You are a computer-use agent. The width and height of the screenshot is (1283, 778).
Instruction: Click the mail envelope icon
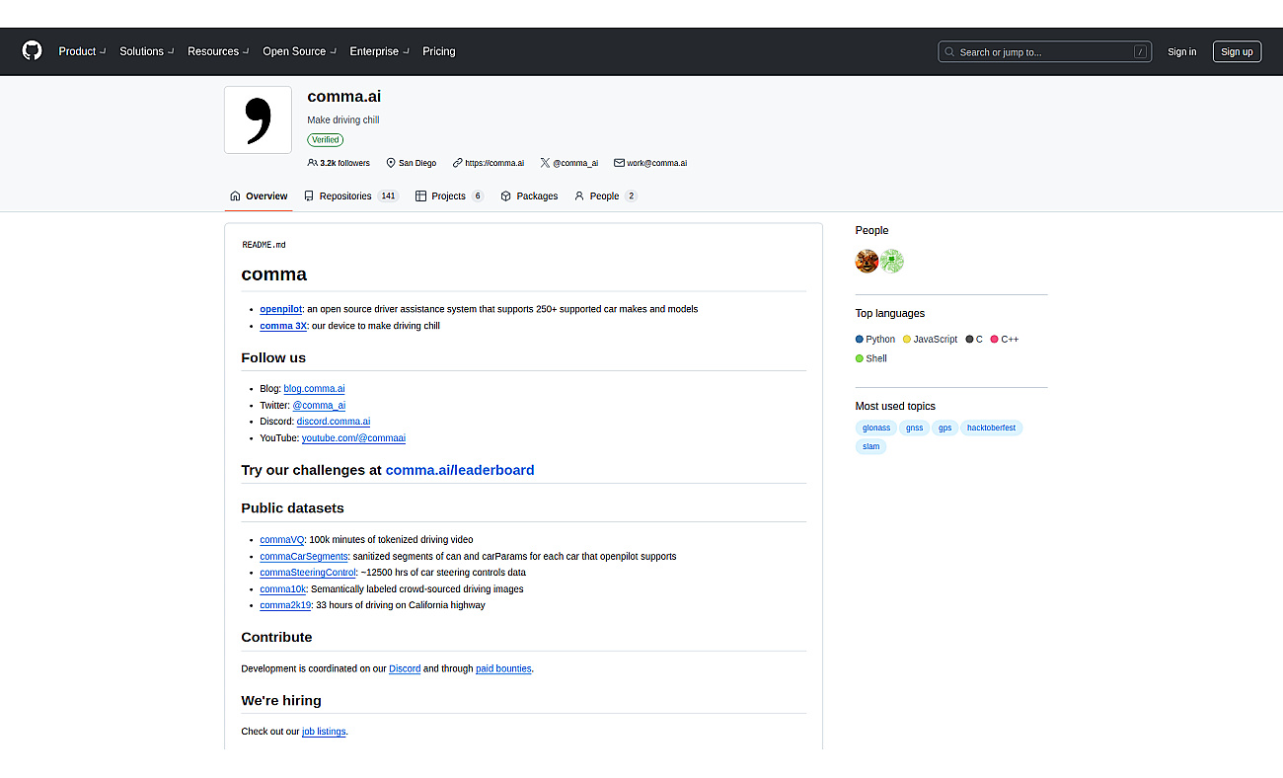click(619, 163)
